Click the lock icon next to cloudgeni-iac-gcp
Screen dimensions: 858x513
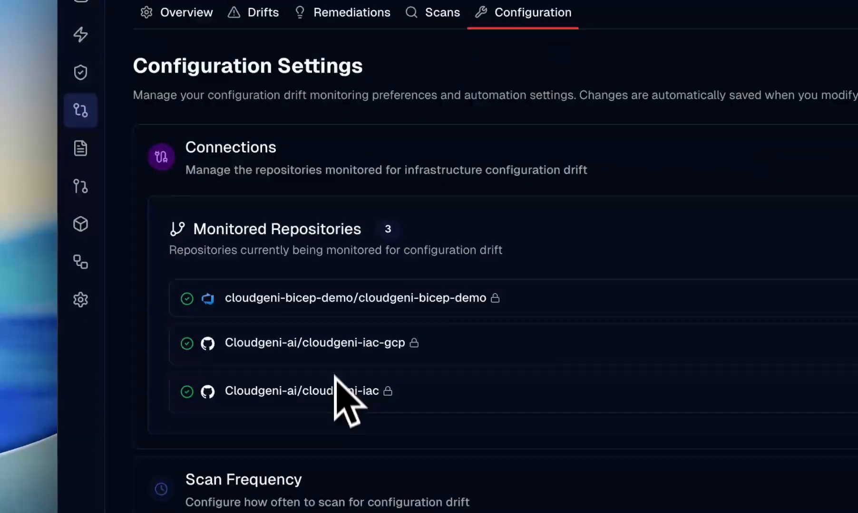pos(414,342)
